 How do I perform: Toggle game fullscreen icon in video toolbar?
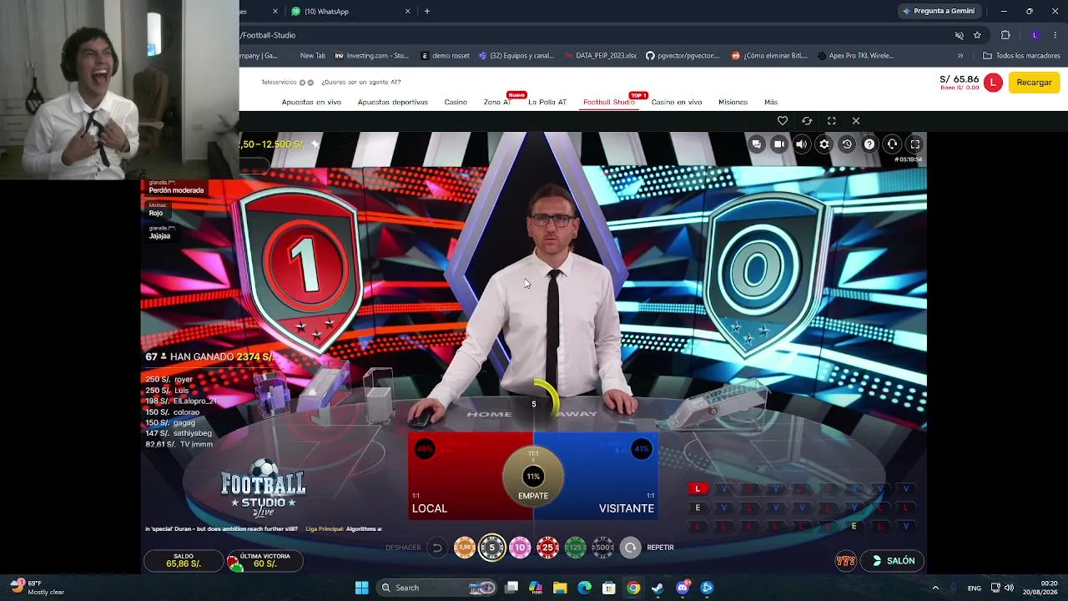[914, 144]
